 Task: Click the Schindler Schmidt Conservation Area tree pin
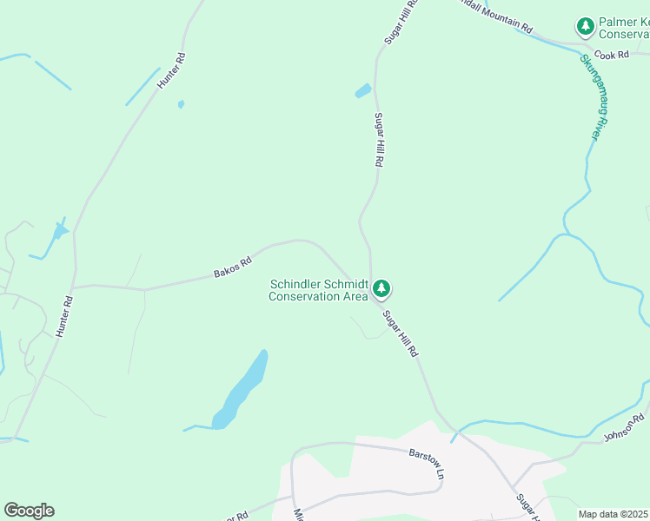381,288
